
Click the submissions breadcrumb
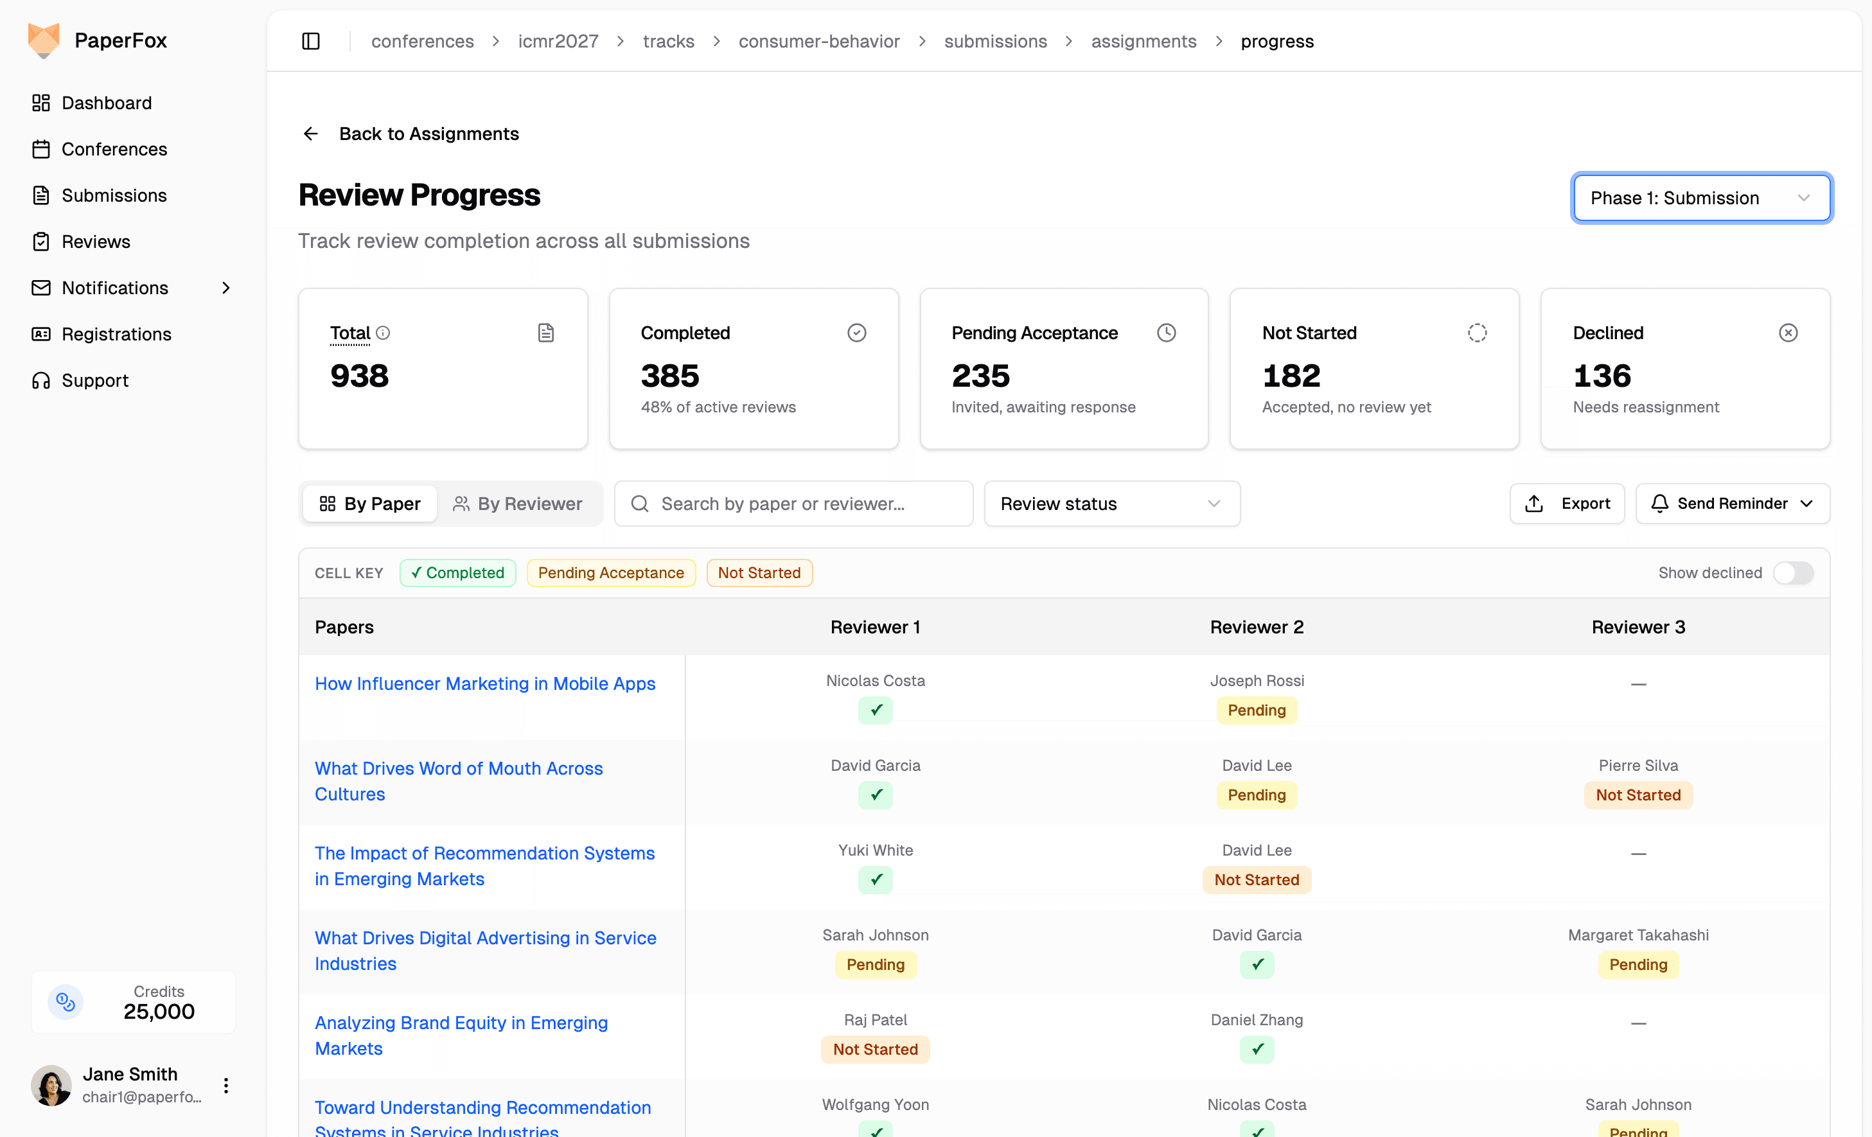pos(995,41)
